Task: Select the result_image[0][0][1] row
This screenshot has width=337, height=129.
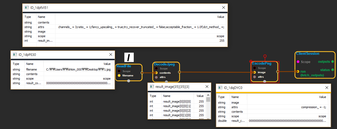Action: click(x=179, y=106)
